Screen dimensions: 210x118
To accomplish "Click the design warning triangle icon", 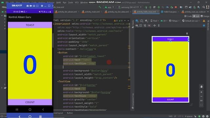I will point(204,21).
